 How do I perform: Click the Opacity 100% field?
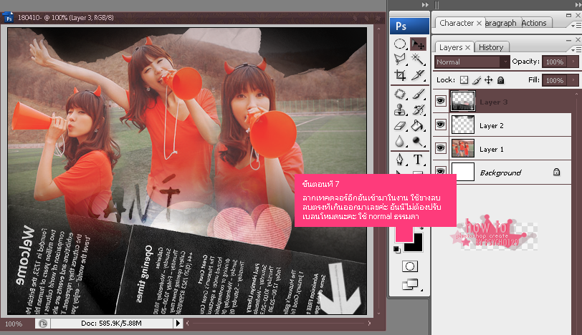[555, 62]
